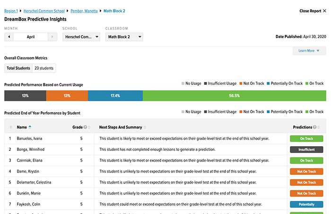The image size is (331, 214).
Task: Select student name Czerniak, Eliana
Action: [29, 160]
